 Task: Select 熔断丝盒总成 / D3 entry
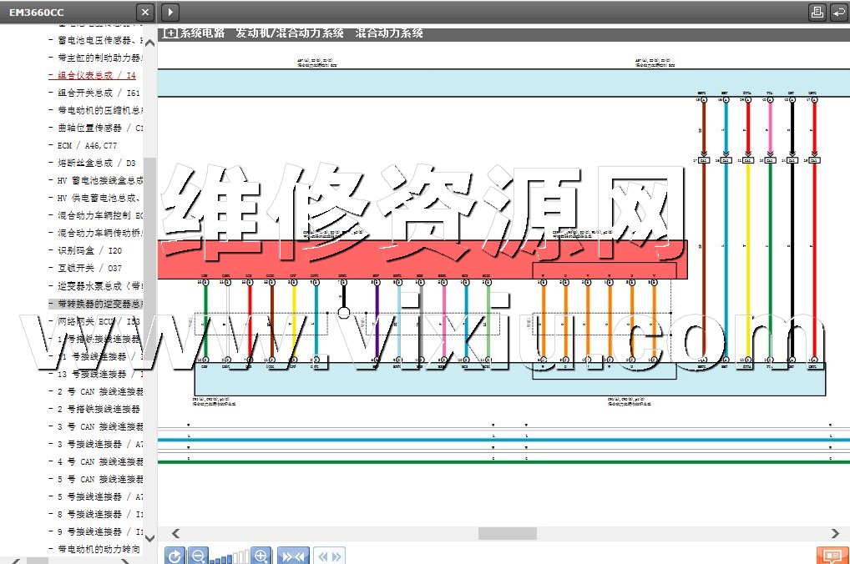(x=96, y=163)
